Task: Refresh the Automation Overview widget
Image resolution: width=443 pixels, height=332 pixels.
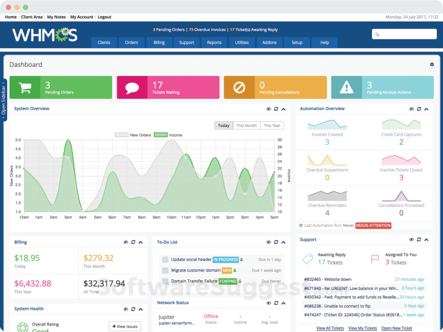Action: click(x=419, y=109)
